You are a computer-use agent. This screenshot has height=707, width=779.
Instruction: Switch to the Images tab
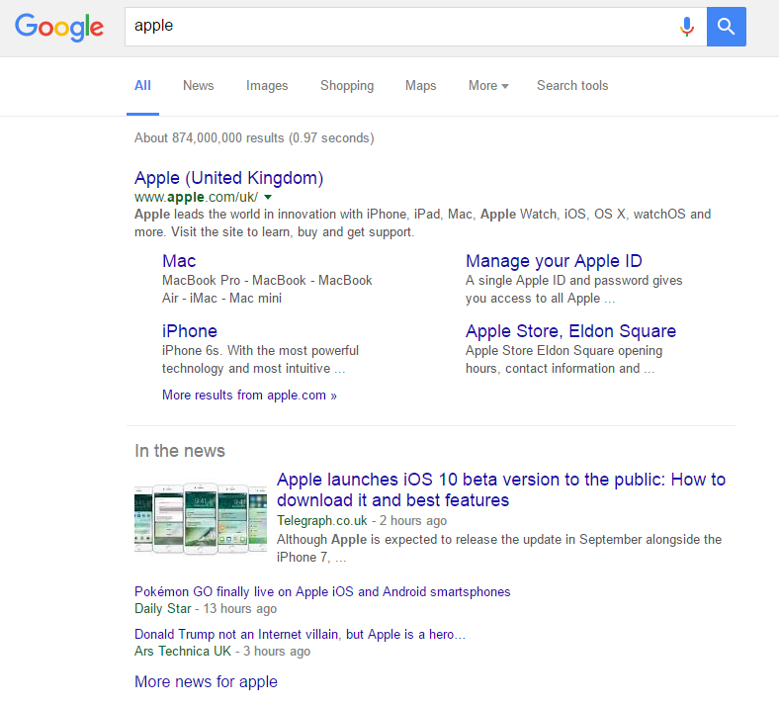point(267,85)
